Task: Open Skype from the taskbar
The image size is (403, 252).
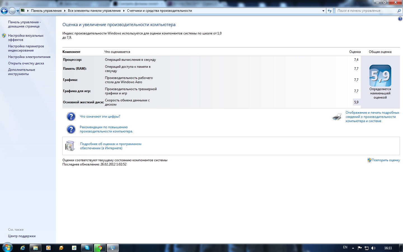Action: [87, 248]
